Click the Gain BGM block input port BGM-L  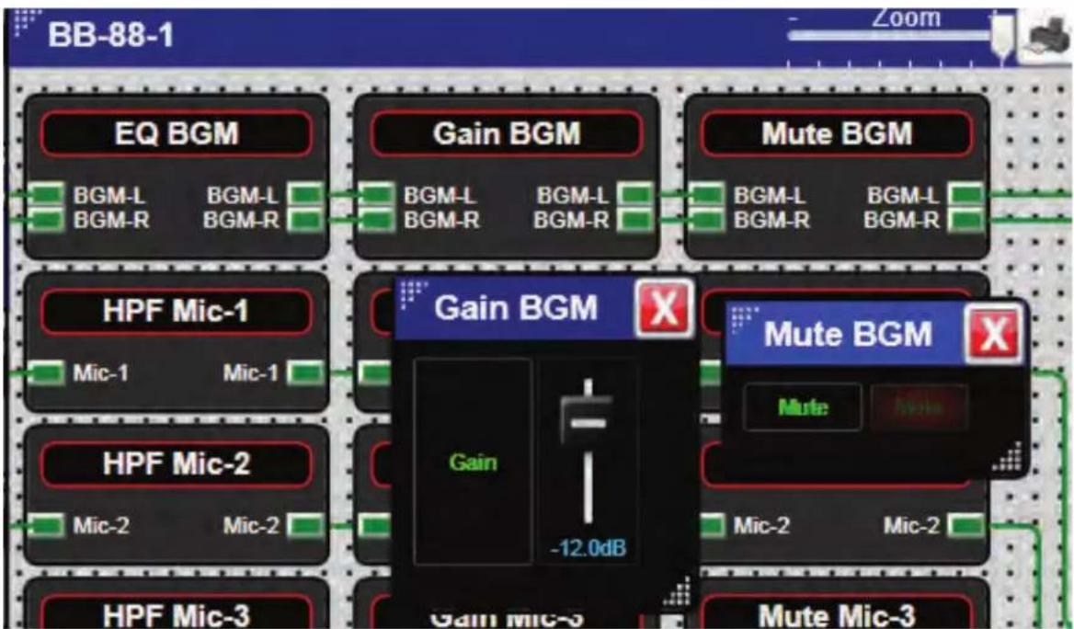pos(377,195)
